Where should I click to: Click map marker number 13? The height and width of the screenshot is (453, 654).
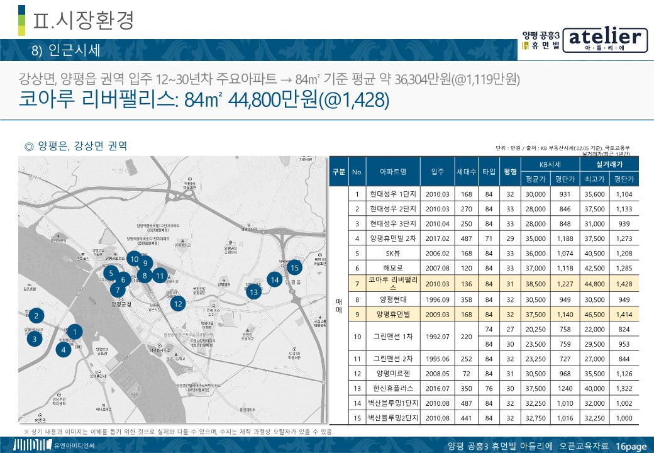253,292
